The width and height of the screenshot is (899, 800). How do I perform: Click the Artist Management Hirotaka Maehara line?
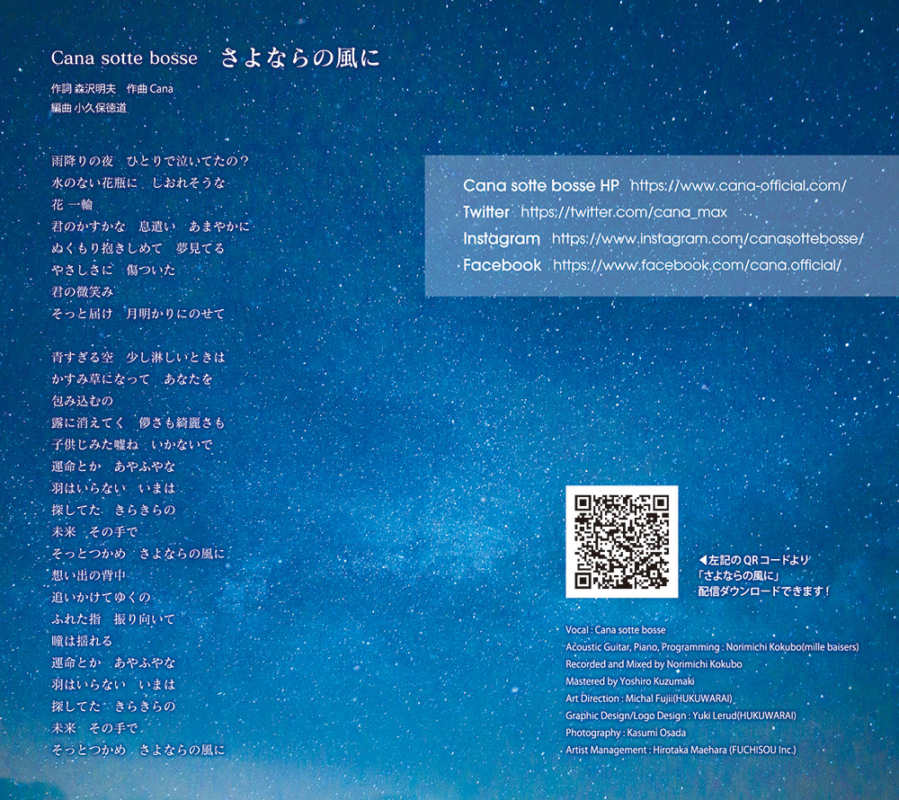point(681,750)
